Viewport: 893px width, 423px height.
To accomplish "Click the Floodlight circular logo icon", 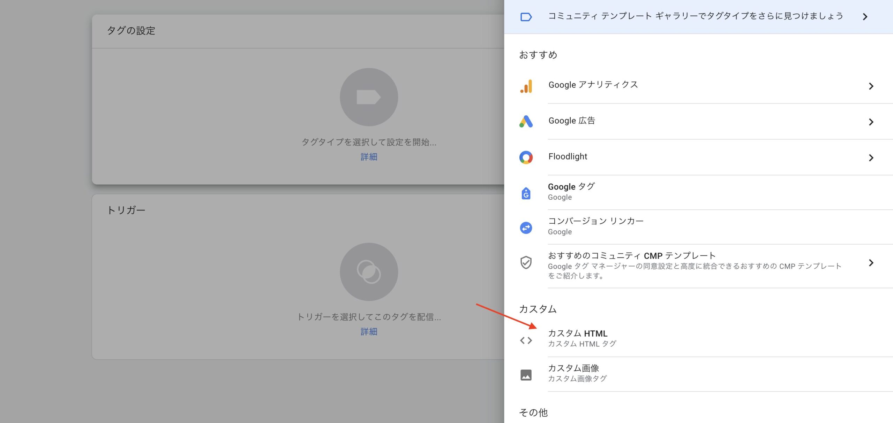I will click(x=526, y=157).
